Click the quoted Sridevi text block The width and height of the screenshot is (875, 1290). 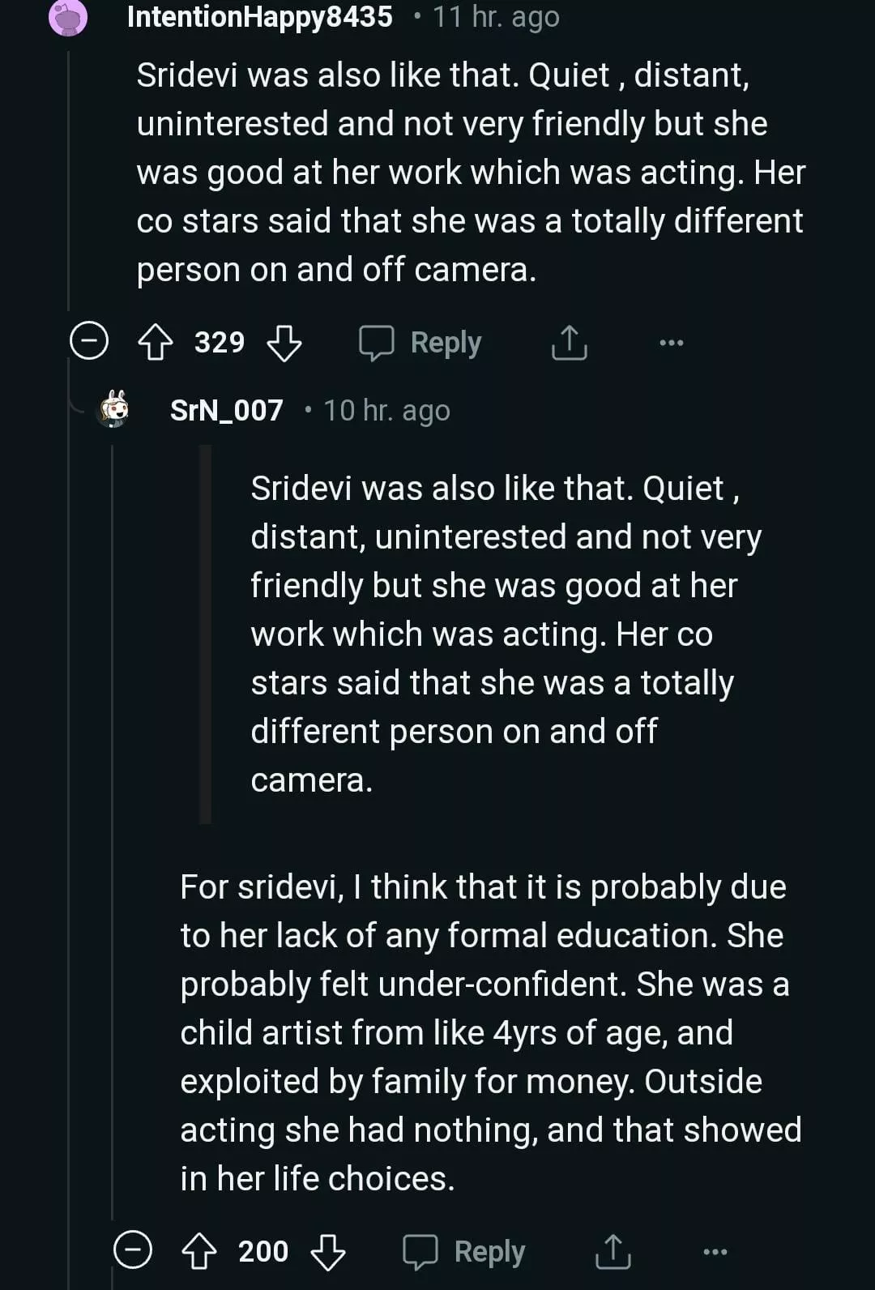tap(494, 634)
